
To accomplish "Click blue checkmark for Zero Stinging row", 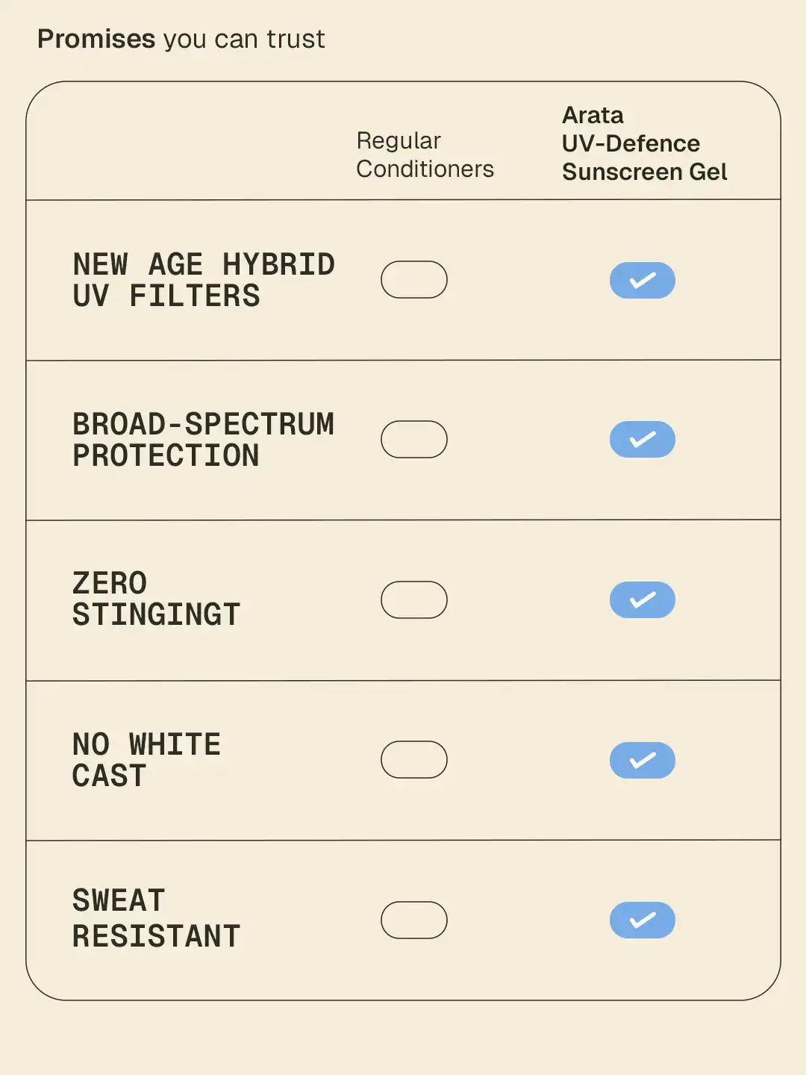I will [642, 599].
